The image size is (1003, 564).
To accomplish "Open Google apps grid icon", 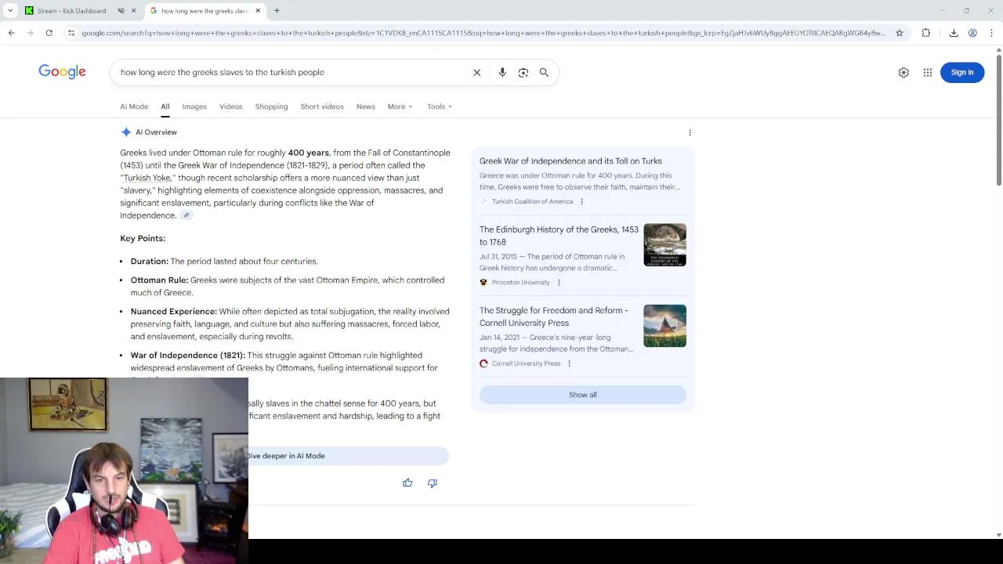I will tap(928, 72).
